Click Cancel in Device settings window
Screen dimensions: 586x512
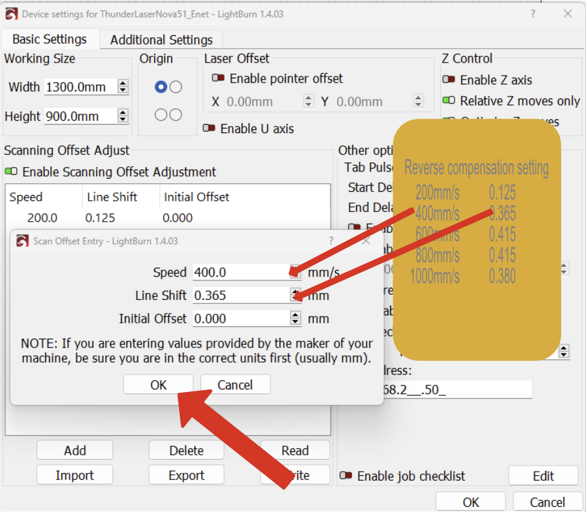547,502
